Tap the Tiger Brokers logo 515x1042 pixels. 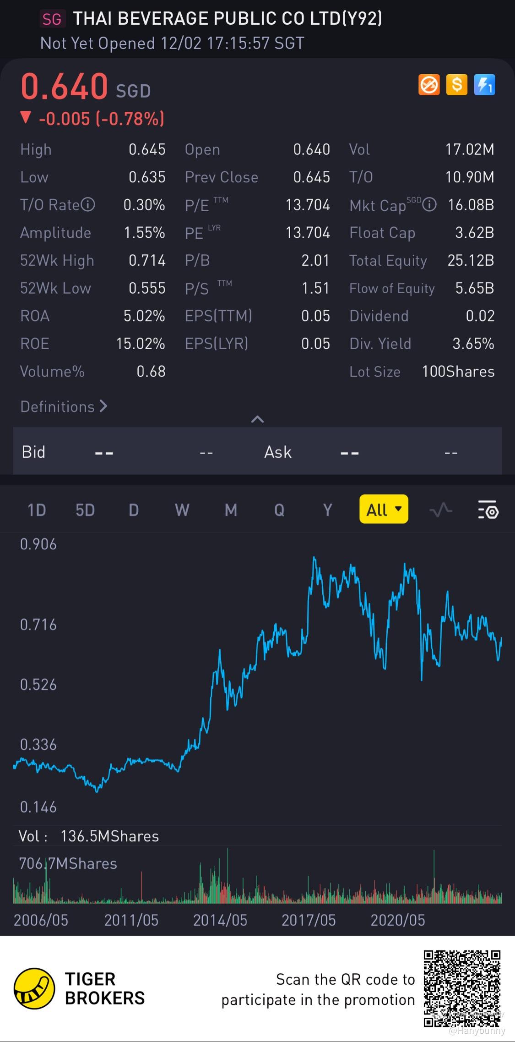coord(34,988)
